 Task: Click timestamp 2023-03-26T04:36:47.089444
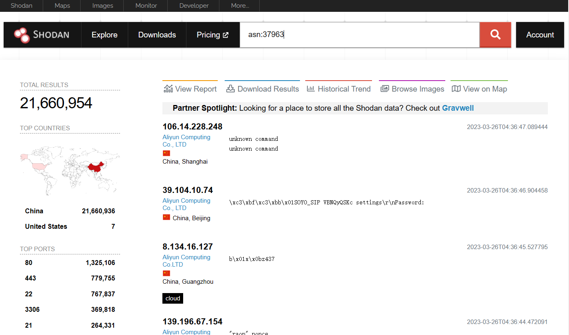[x=507, y=127]
